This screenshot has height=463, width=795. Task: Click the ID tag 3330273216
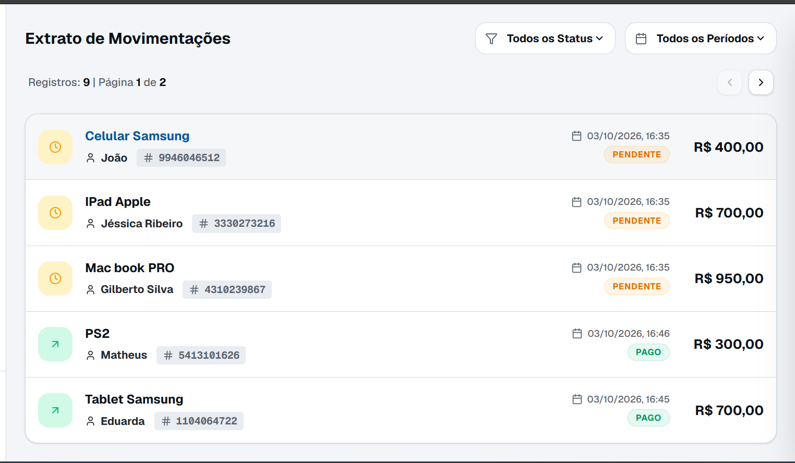point(237,224)
